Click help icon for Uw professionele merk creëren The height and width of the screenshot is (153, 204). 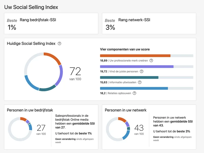tap(151, 60)
